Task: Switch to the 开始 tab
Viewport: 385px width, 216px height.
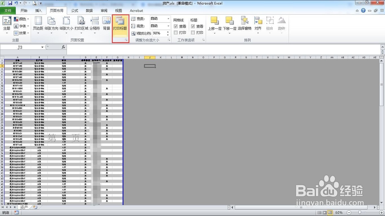Action: [24, 10]
